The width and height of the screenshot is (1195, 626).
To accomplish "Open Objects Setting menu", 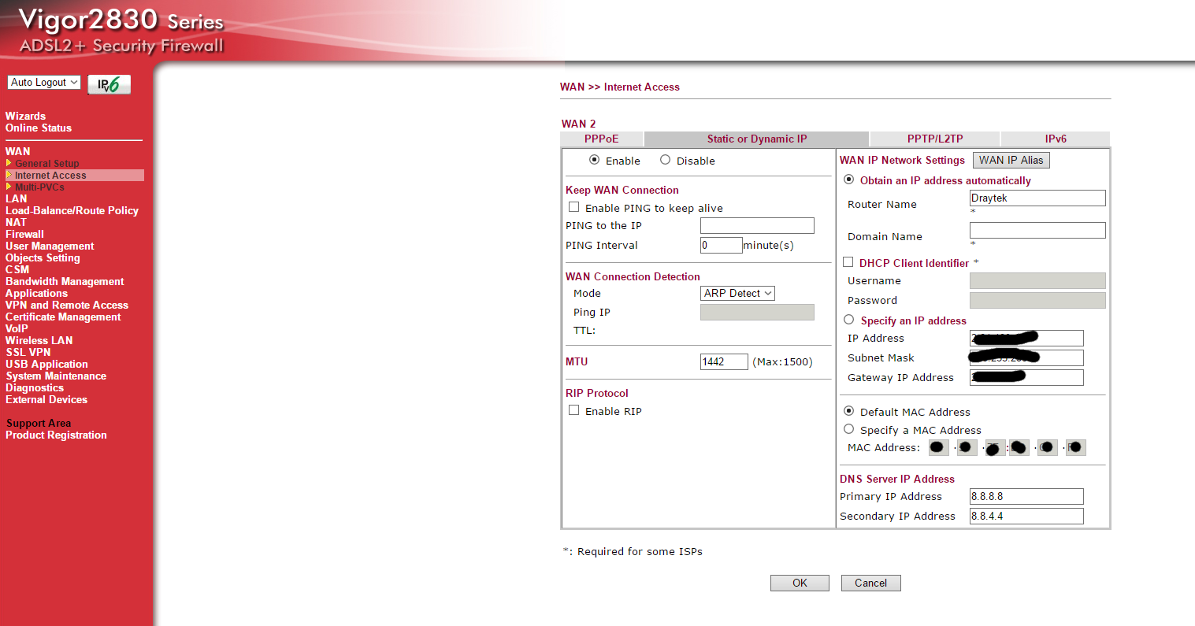I will point(43,257).
